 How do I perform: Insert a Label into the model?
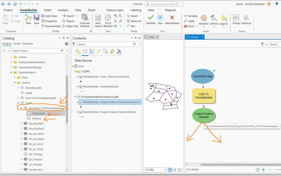[189, 21]
